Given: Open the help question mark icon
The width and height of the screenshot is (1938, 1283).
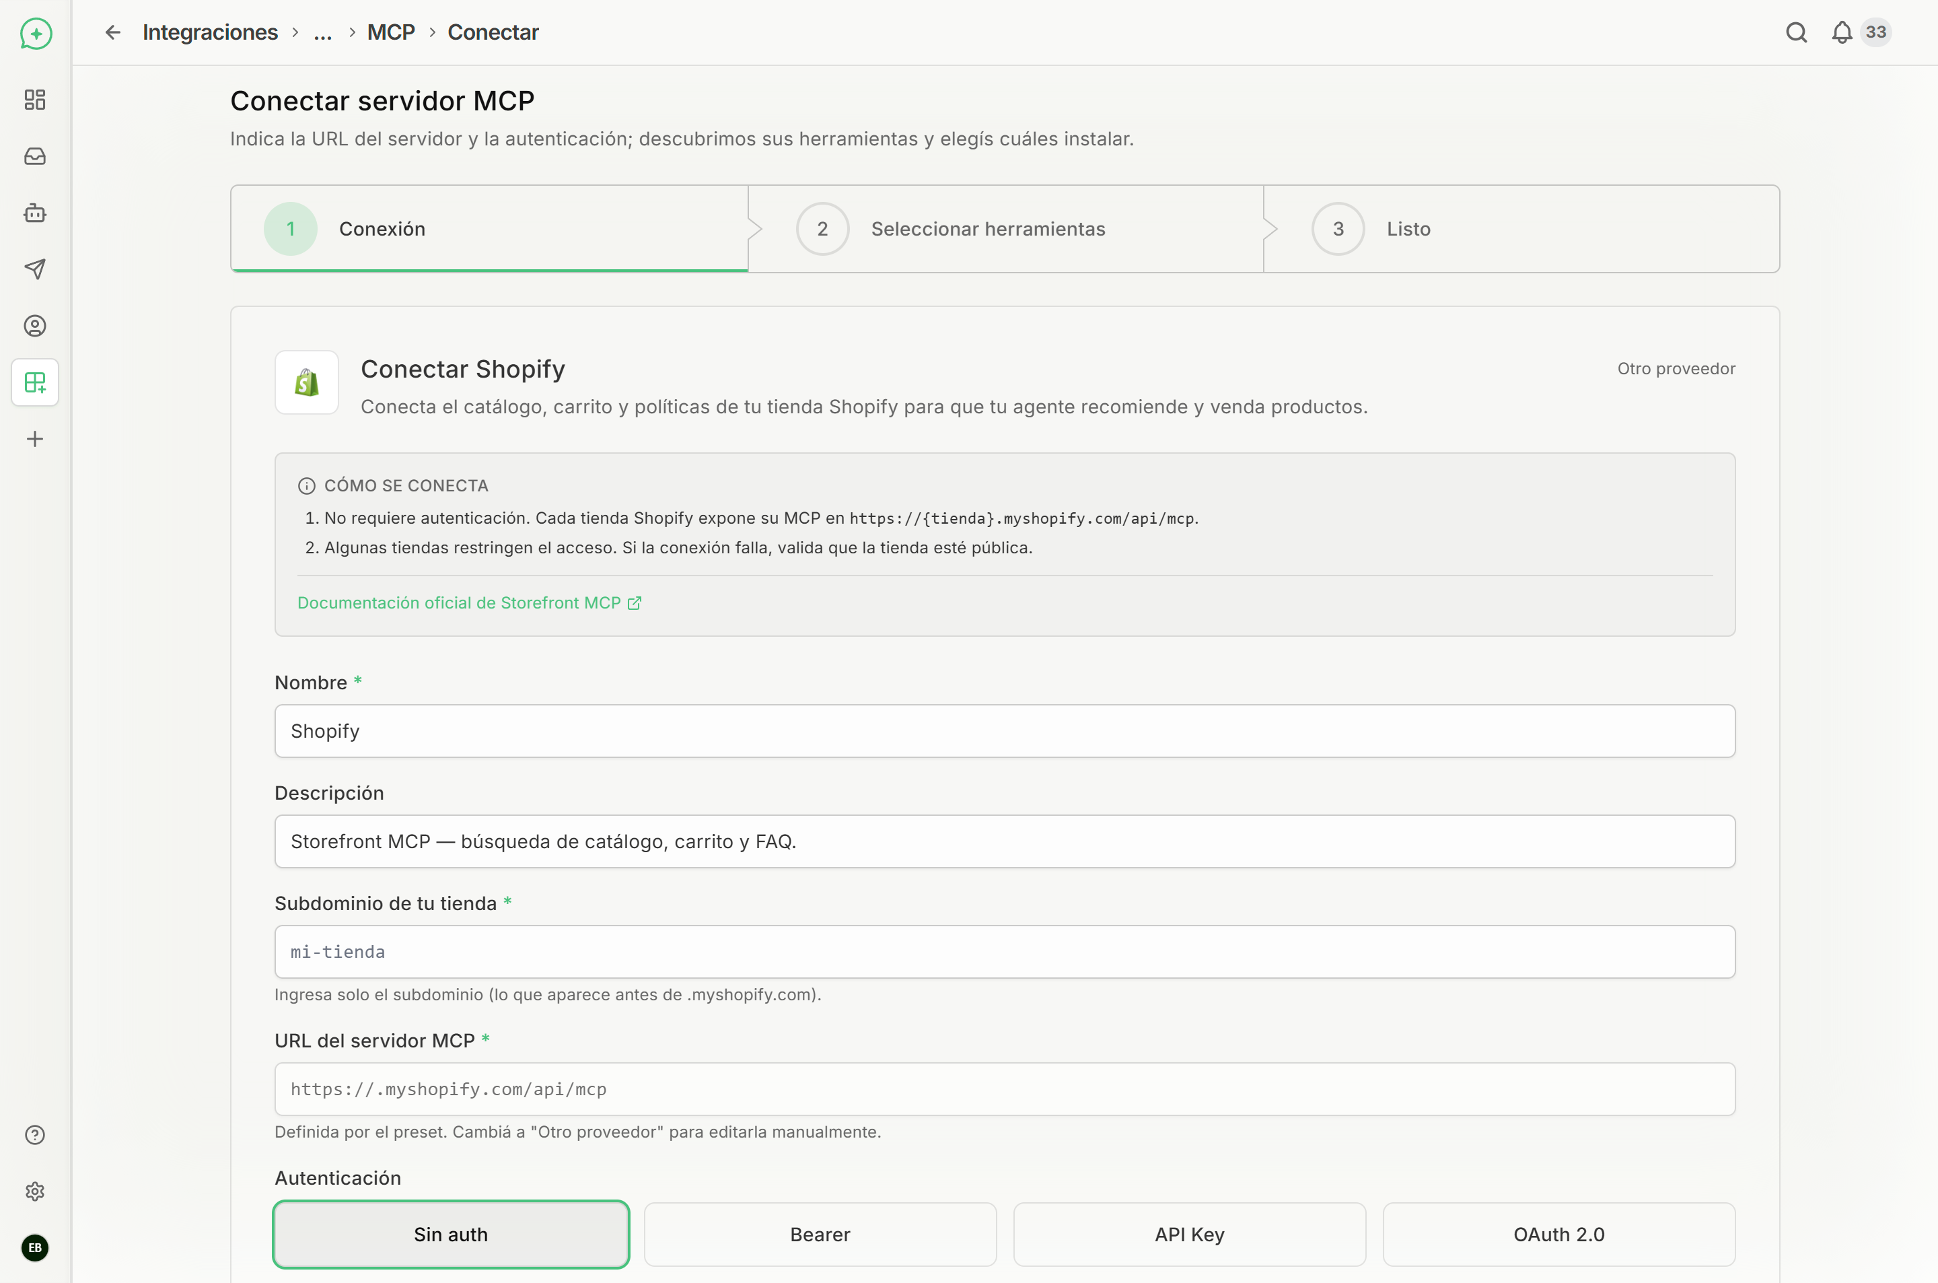Looking at the screenshot, I should [35, 1135].
